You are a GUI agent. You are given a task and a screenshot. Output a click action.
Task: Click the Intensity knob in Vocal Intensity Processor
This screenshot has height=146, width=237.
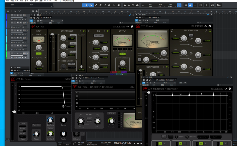[x=112, y=121]
